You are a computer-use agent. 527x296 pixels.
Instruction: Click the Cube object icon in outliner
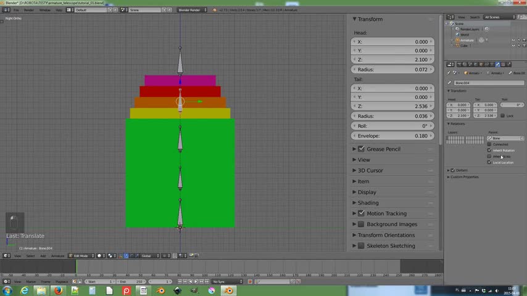point(457,46)
